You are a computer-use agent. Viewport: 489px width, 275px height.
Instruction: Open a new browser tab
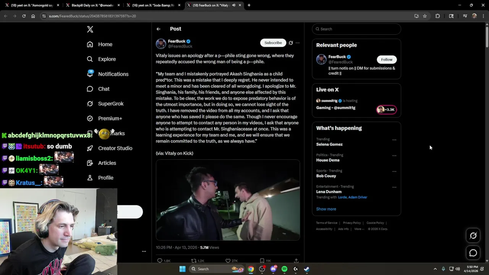(x=249, y=5)
